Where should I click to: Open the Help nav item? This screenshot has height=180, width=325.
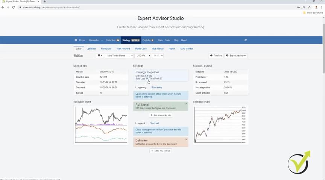(176, 40)
